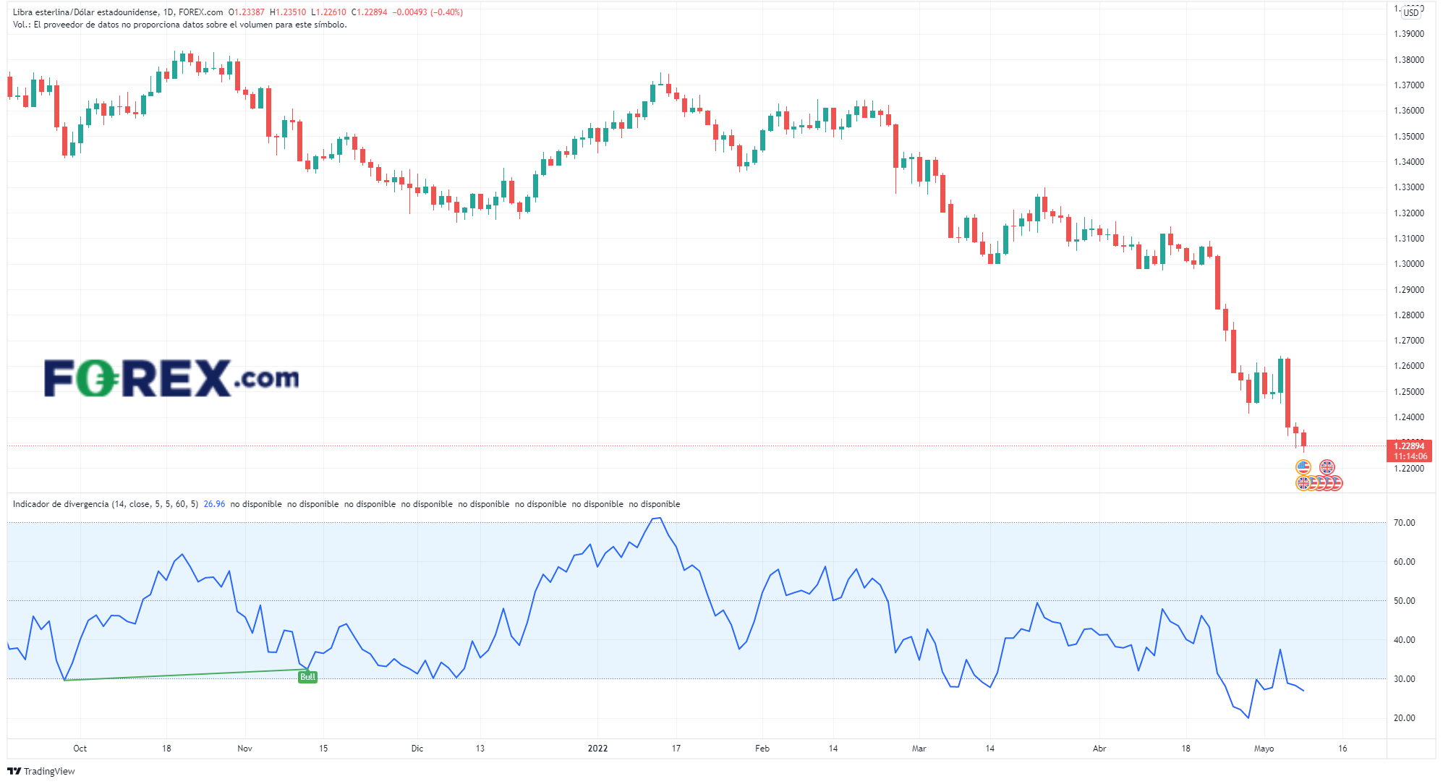The width and height of the screenshot is (1443, 784).
Task: Click the 60.00 RSI scale label
Action: click(1405, 562)
